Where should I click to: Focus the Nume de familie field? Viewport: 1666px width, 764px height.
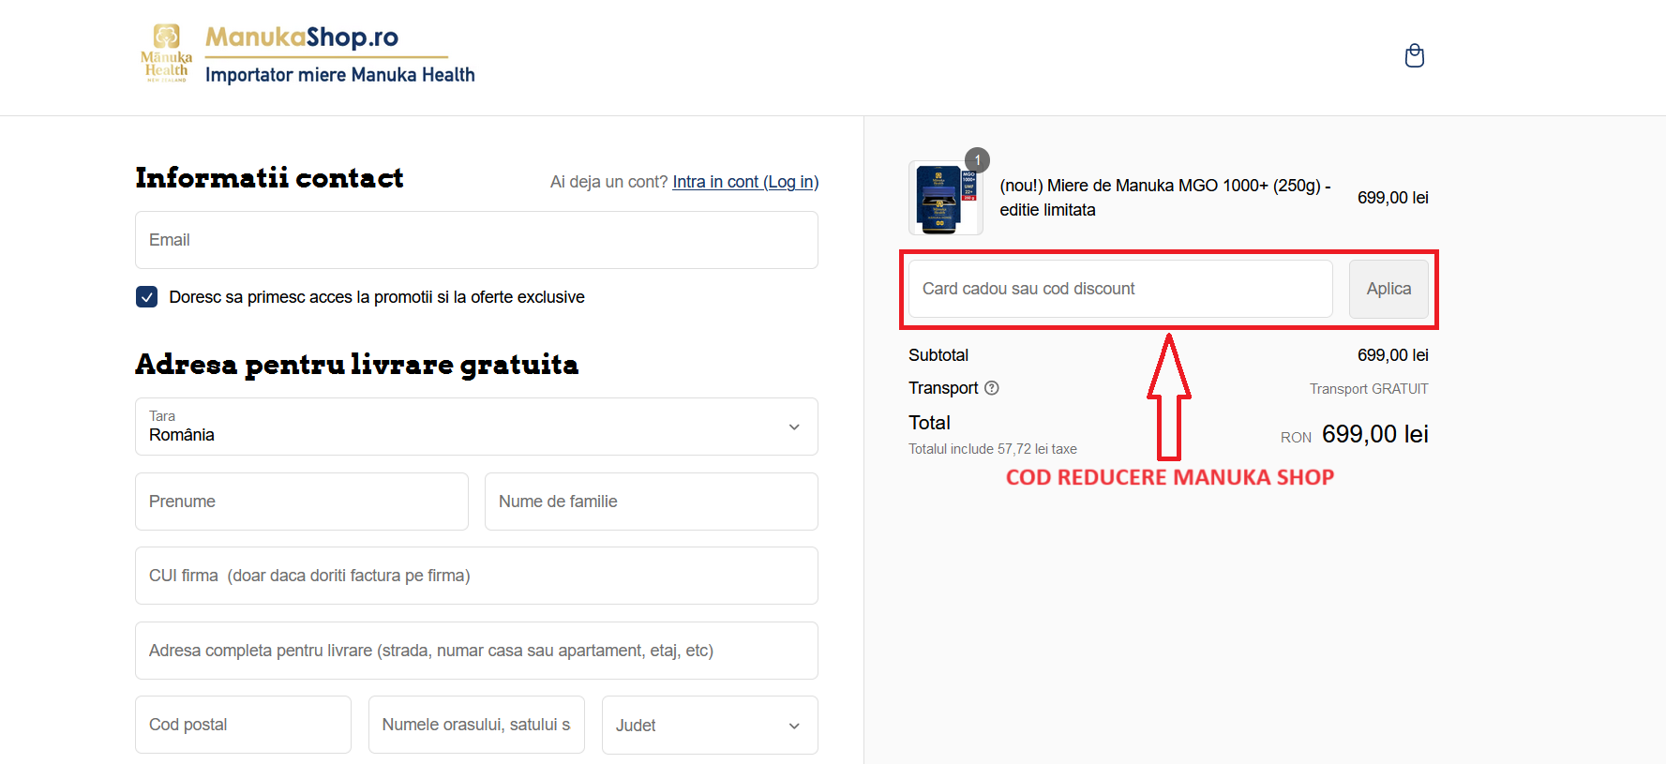pyautogui.click(x=651, y=502)
